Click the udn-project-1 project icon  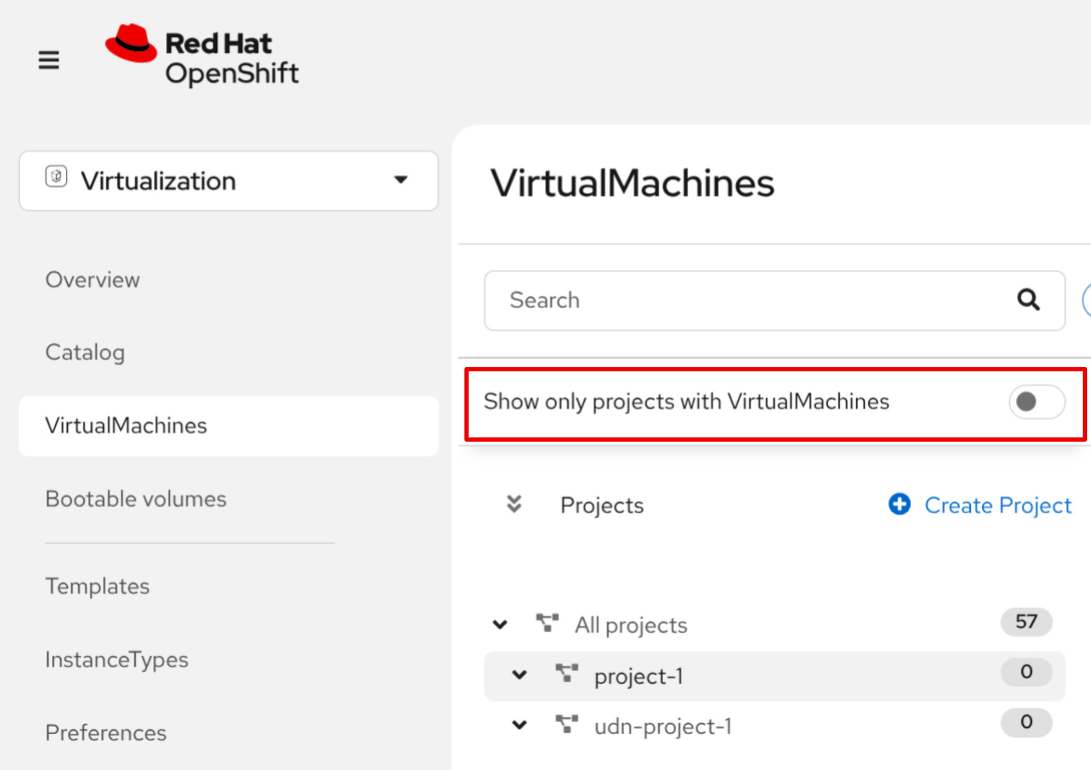pyautogui.click(x=567, y=724)
